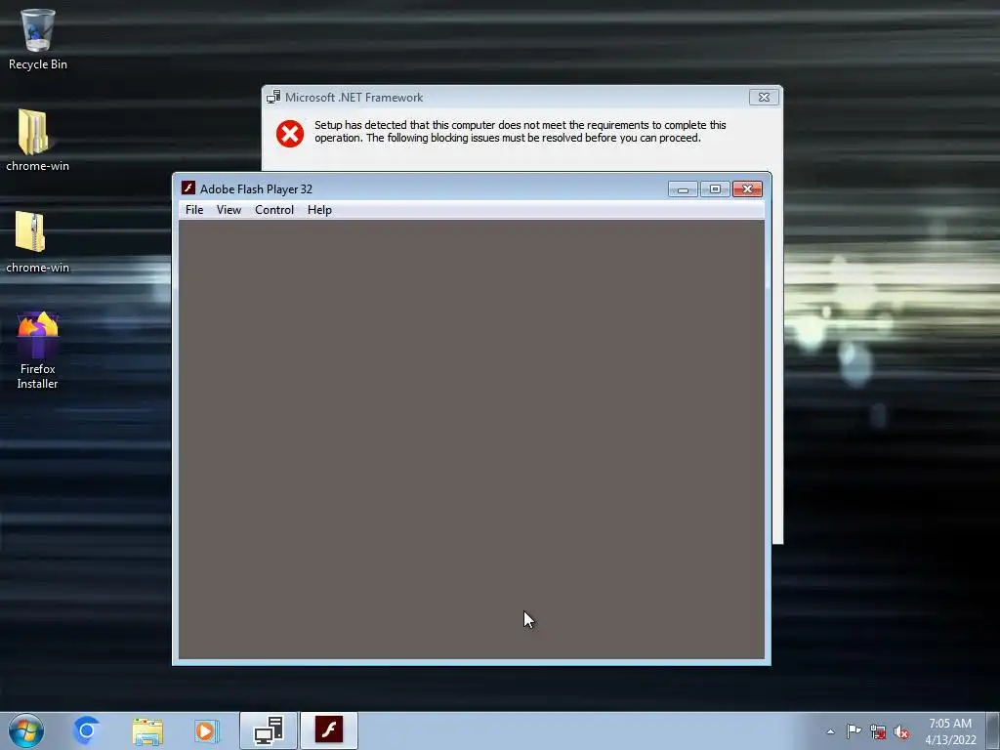Click the .NET setup error message text

520,132
